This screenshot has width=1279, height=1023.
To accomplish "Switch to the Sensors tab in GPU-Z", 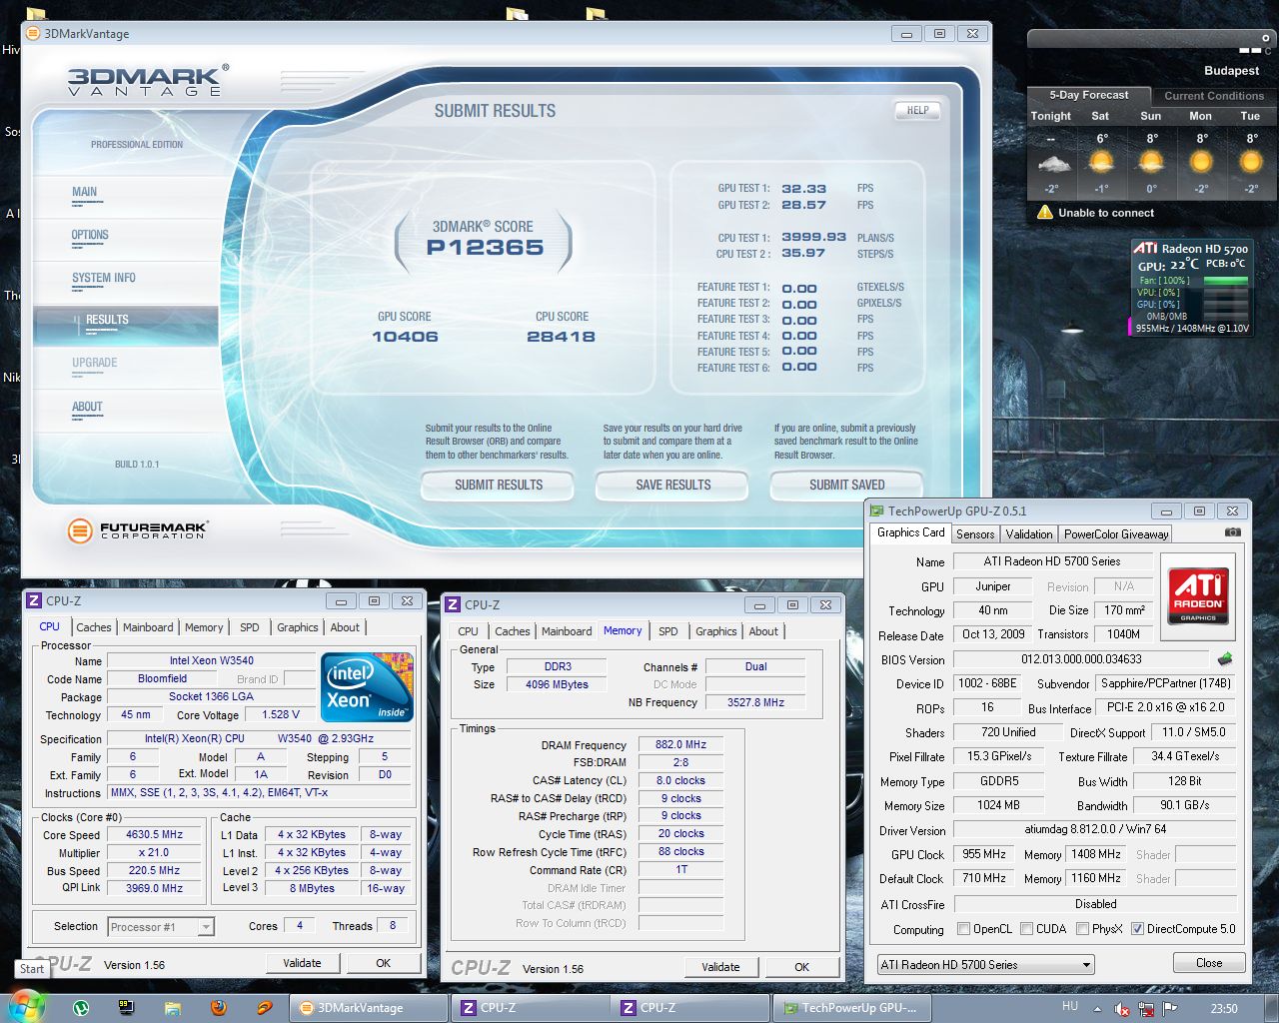I will tap(975, 534).
